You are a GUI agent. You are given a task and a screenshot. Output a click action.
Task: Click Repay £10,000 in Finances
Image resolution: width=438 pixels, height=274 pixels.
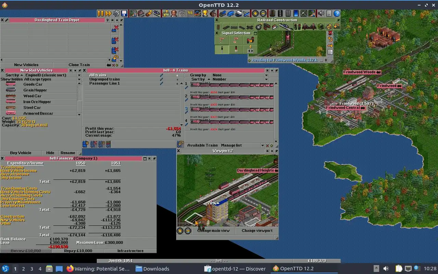pyautogui.click(x=78, y=251)
